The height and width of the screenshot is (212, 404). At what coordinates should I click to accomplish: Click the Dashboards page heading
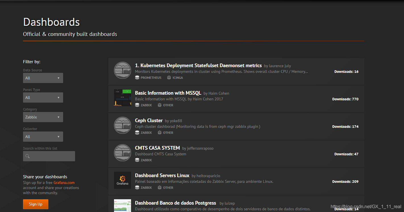(x=51, y=22)
